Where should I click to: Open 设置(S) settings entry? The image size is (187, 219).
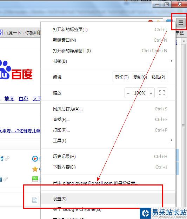click(x=108, y=199)
